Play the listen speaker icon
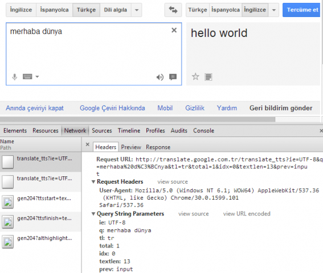Screen dimensions: 323x273 pyautogui.click(x=160, y=77)
